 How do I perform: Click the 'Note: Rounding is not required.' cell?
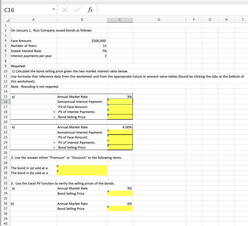(35, 86)
